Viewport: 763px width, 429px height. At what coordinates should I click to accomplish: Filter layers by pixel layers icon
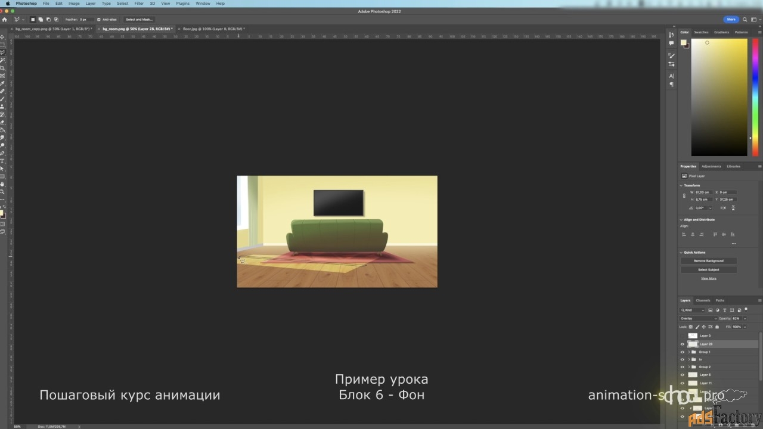[711, 310]
